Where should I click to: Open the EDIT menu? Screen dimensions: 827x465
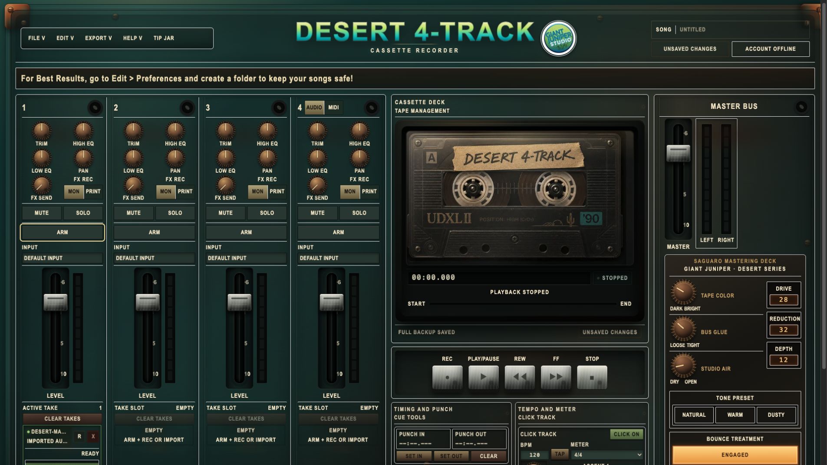[x=65, y=38]
